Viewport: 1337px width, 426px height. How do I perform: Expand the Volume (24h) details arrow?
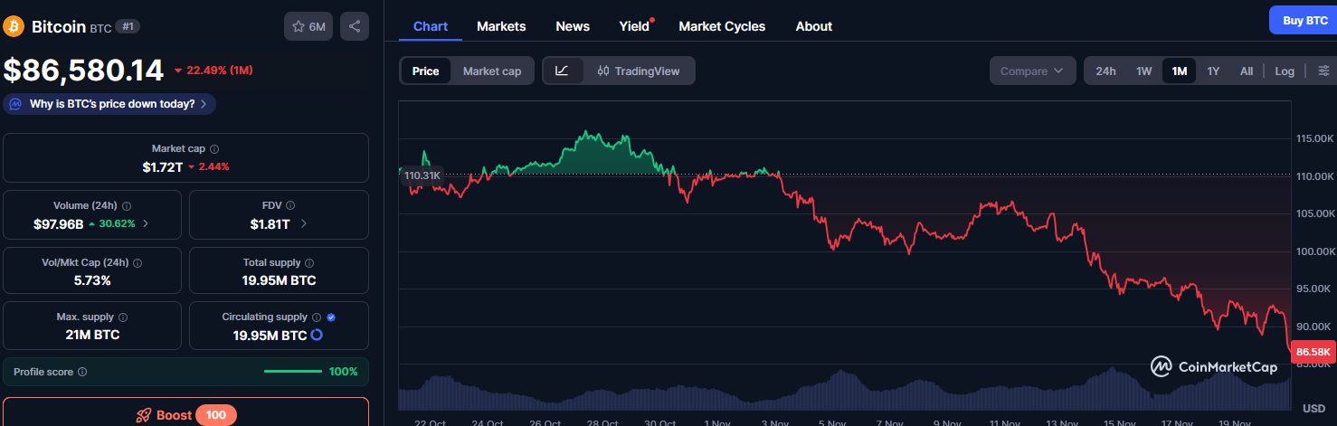point(147,223)
